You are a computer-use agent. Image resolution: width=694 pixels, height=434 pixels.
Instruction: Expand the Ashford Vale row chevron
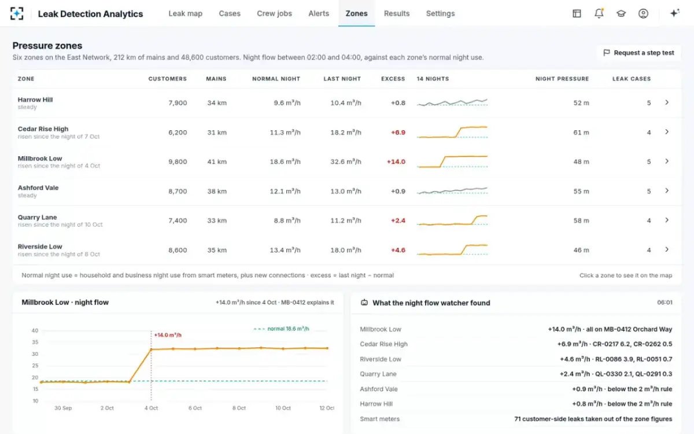point(667,191)
